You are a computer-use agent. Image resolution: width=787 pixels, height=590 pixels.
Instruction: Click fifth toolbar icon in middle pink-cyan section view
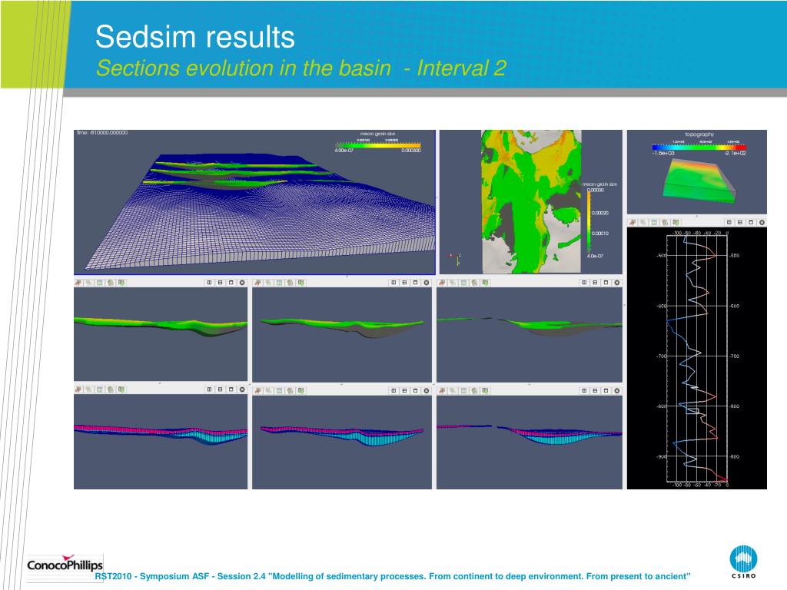[301, 390]
